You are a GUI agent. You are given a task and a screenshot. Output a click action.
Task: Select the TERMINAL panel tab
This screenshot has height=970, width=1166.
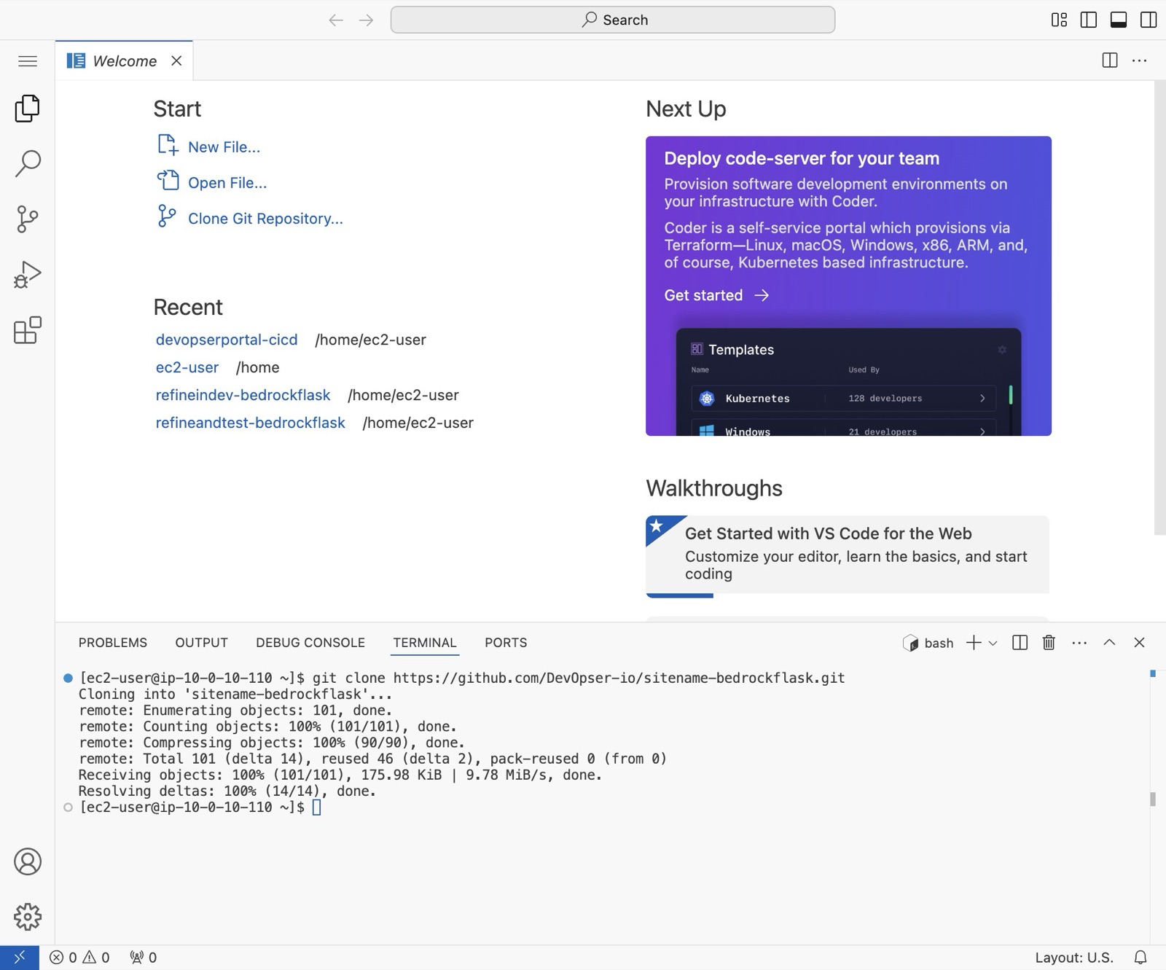click(425, 642)
